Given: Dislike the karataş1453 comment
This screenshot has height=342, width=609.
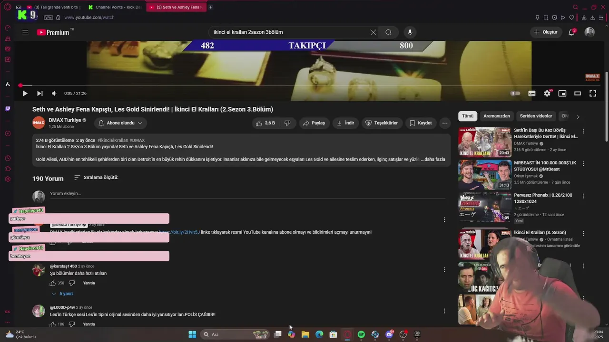Looking at the screenshot, I should [72, 283].
